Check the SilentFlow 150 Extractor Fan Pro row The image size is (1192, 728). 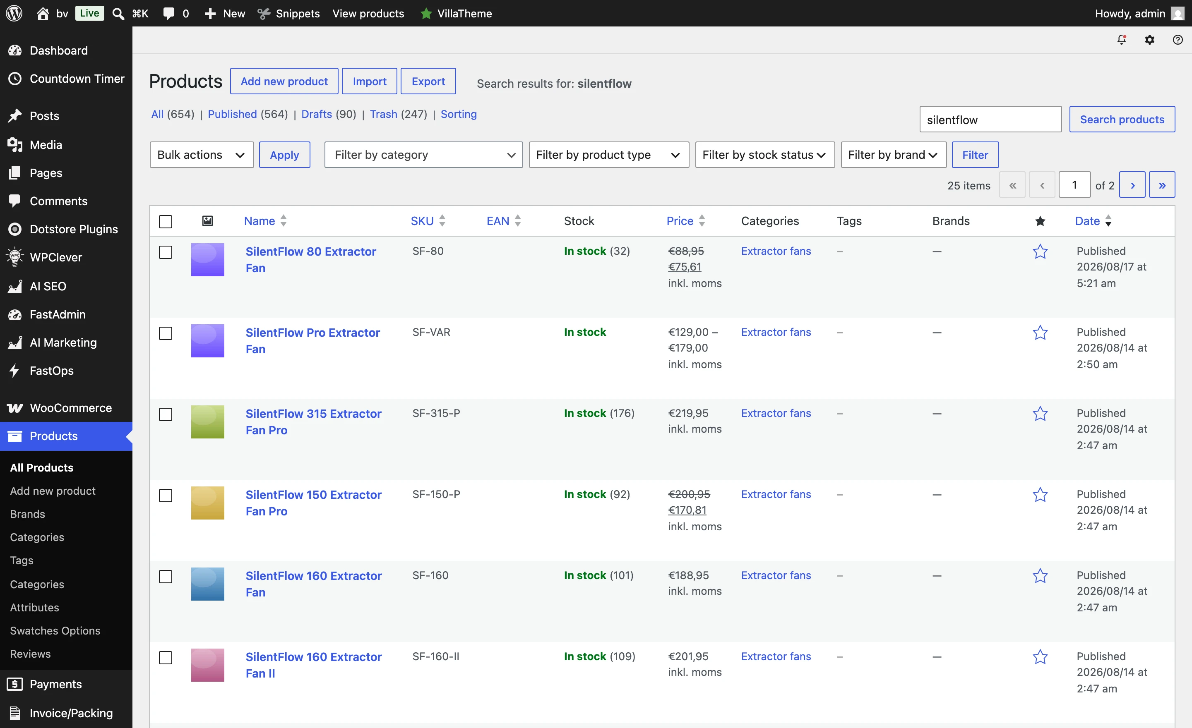(x=166, y=496)
